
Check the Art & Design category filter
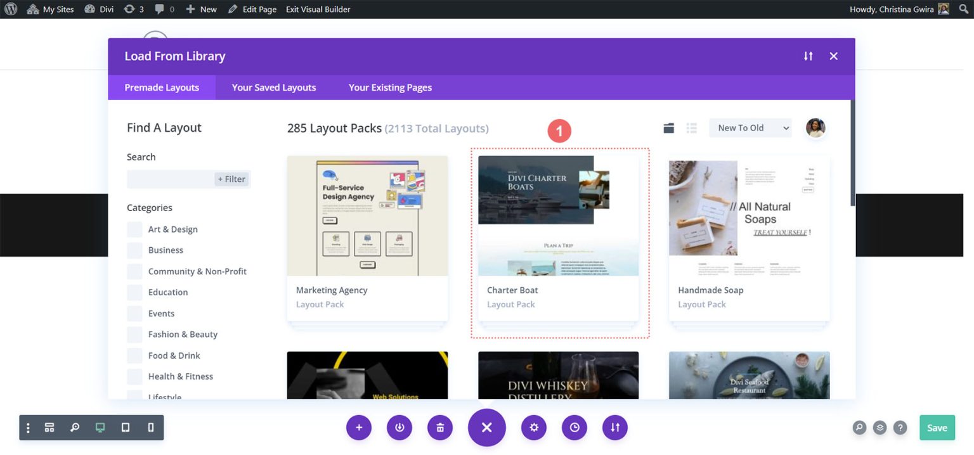134,229
